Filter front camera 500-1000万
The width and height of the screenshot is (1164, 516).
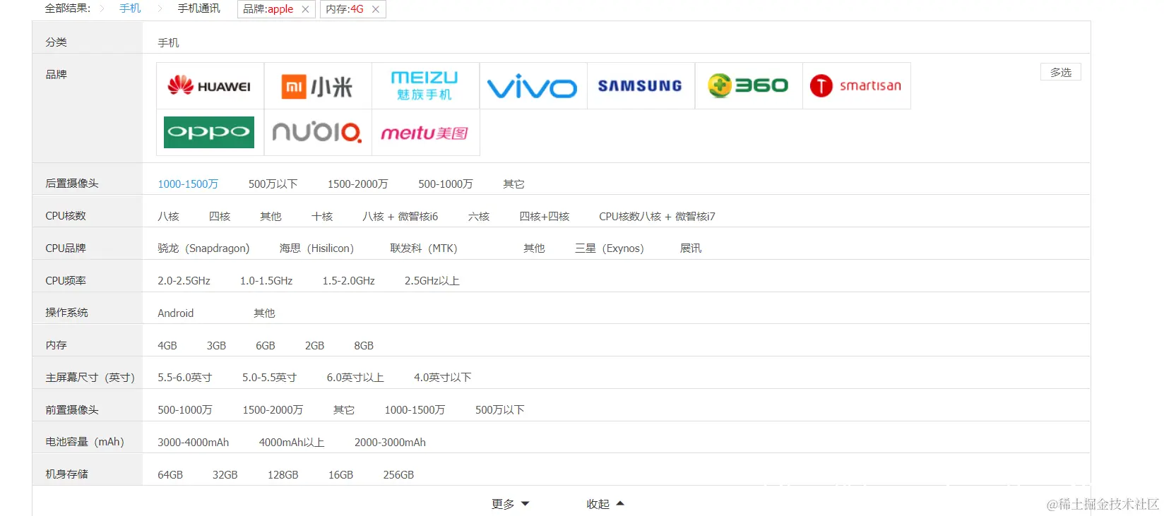point(185,410)
